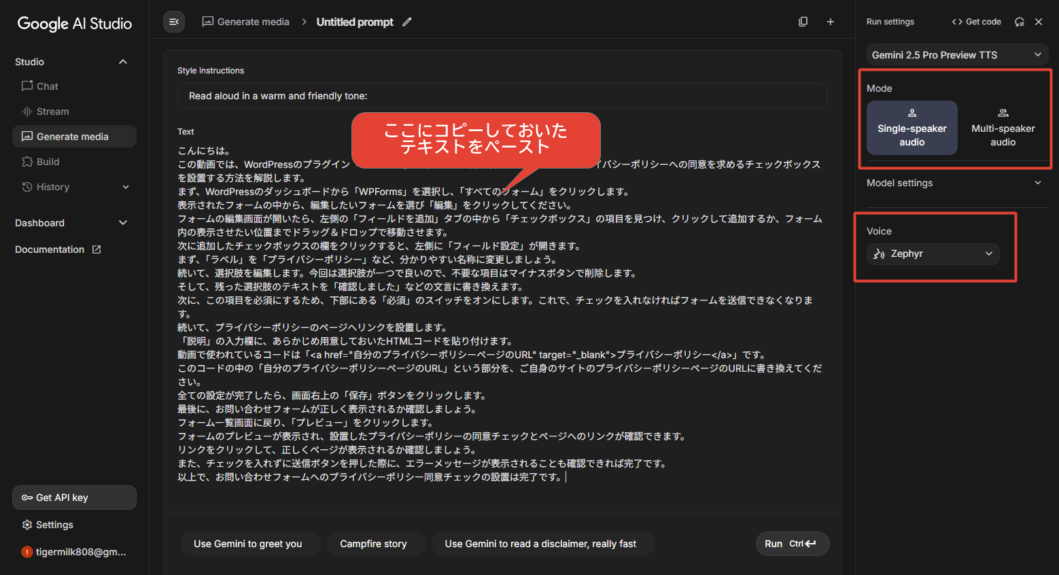The height and width of the screenshot is (575, 1059).
Task: Collapse the sidebar with the toggle icon
Action: tap(174, 22)
